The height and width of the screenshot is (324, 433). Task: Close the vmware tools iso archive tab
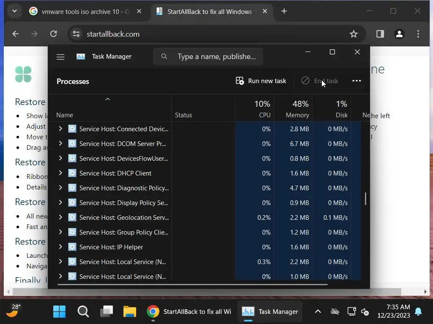tap(139, 11)
